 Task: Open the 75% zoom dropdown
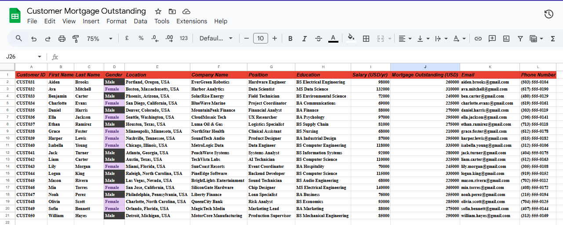[99, 39]
